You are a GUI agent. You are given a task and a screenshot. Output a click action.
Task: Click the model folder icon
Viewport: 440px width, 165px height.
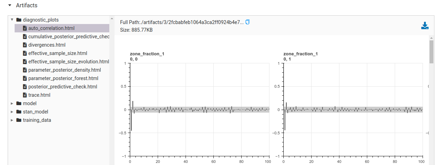tap(19, 103)
